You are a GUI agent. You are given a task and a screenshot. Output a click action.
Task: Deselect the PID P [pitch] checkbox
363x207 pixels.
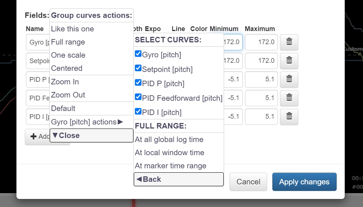click(138, 83)
